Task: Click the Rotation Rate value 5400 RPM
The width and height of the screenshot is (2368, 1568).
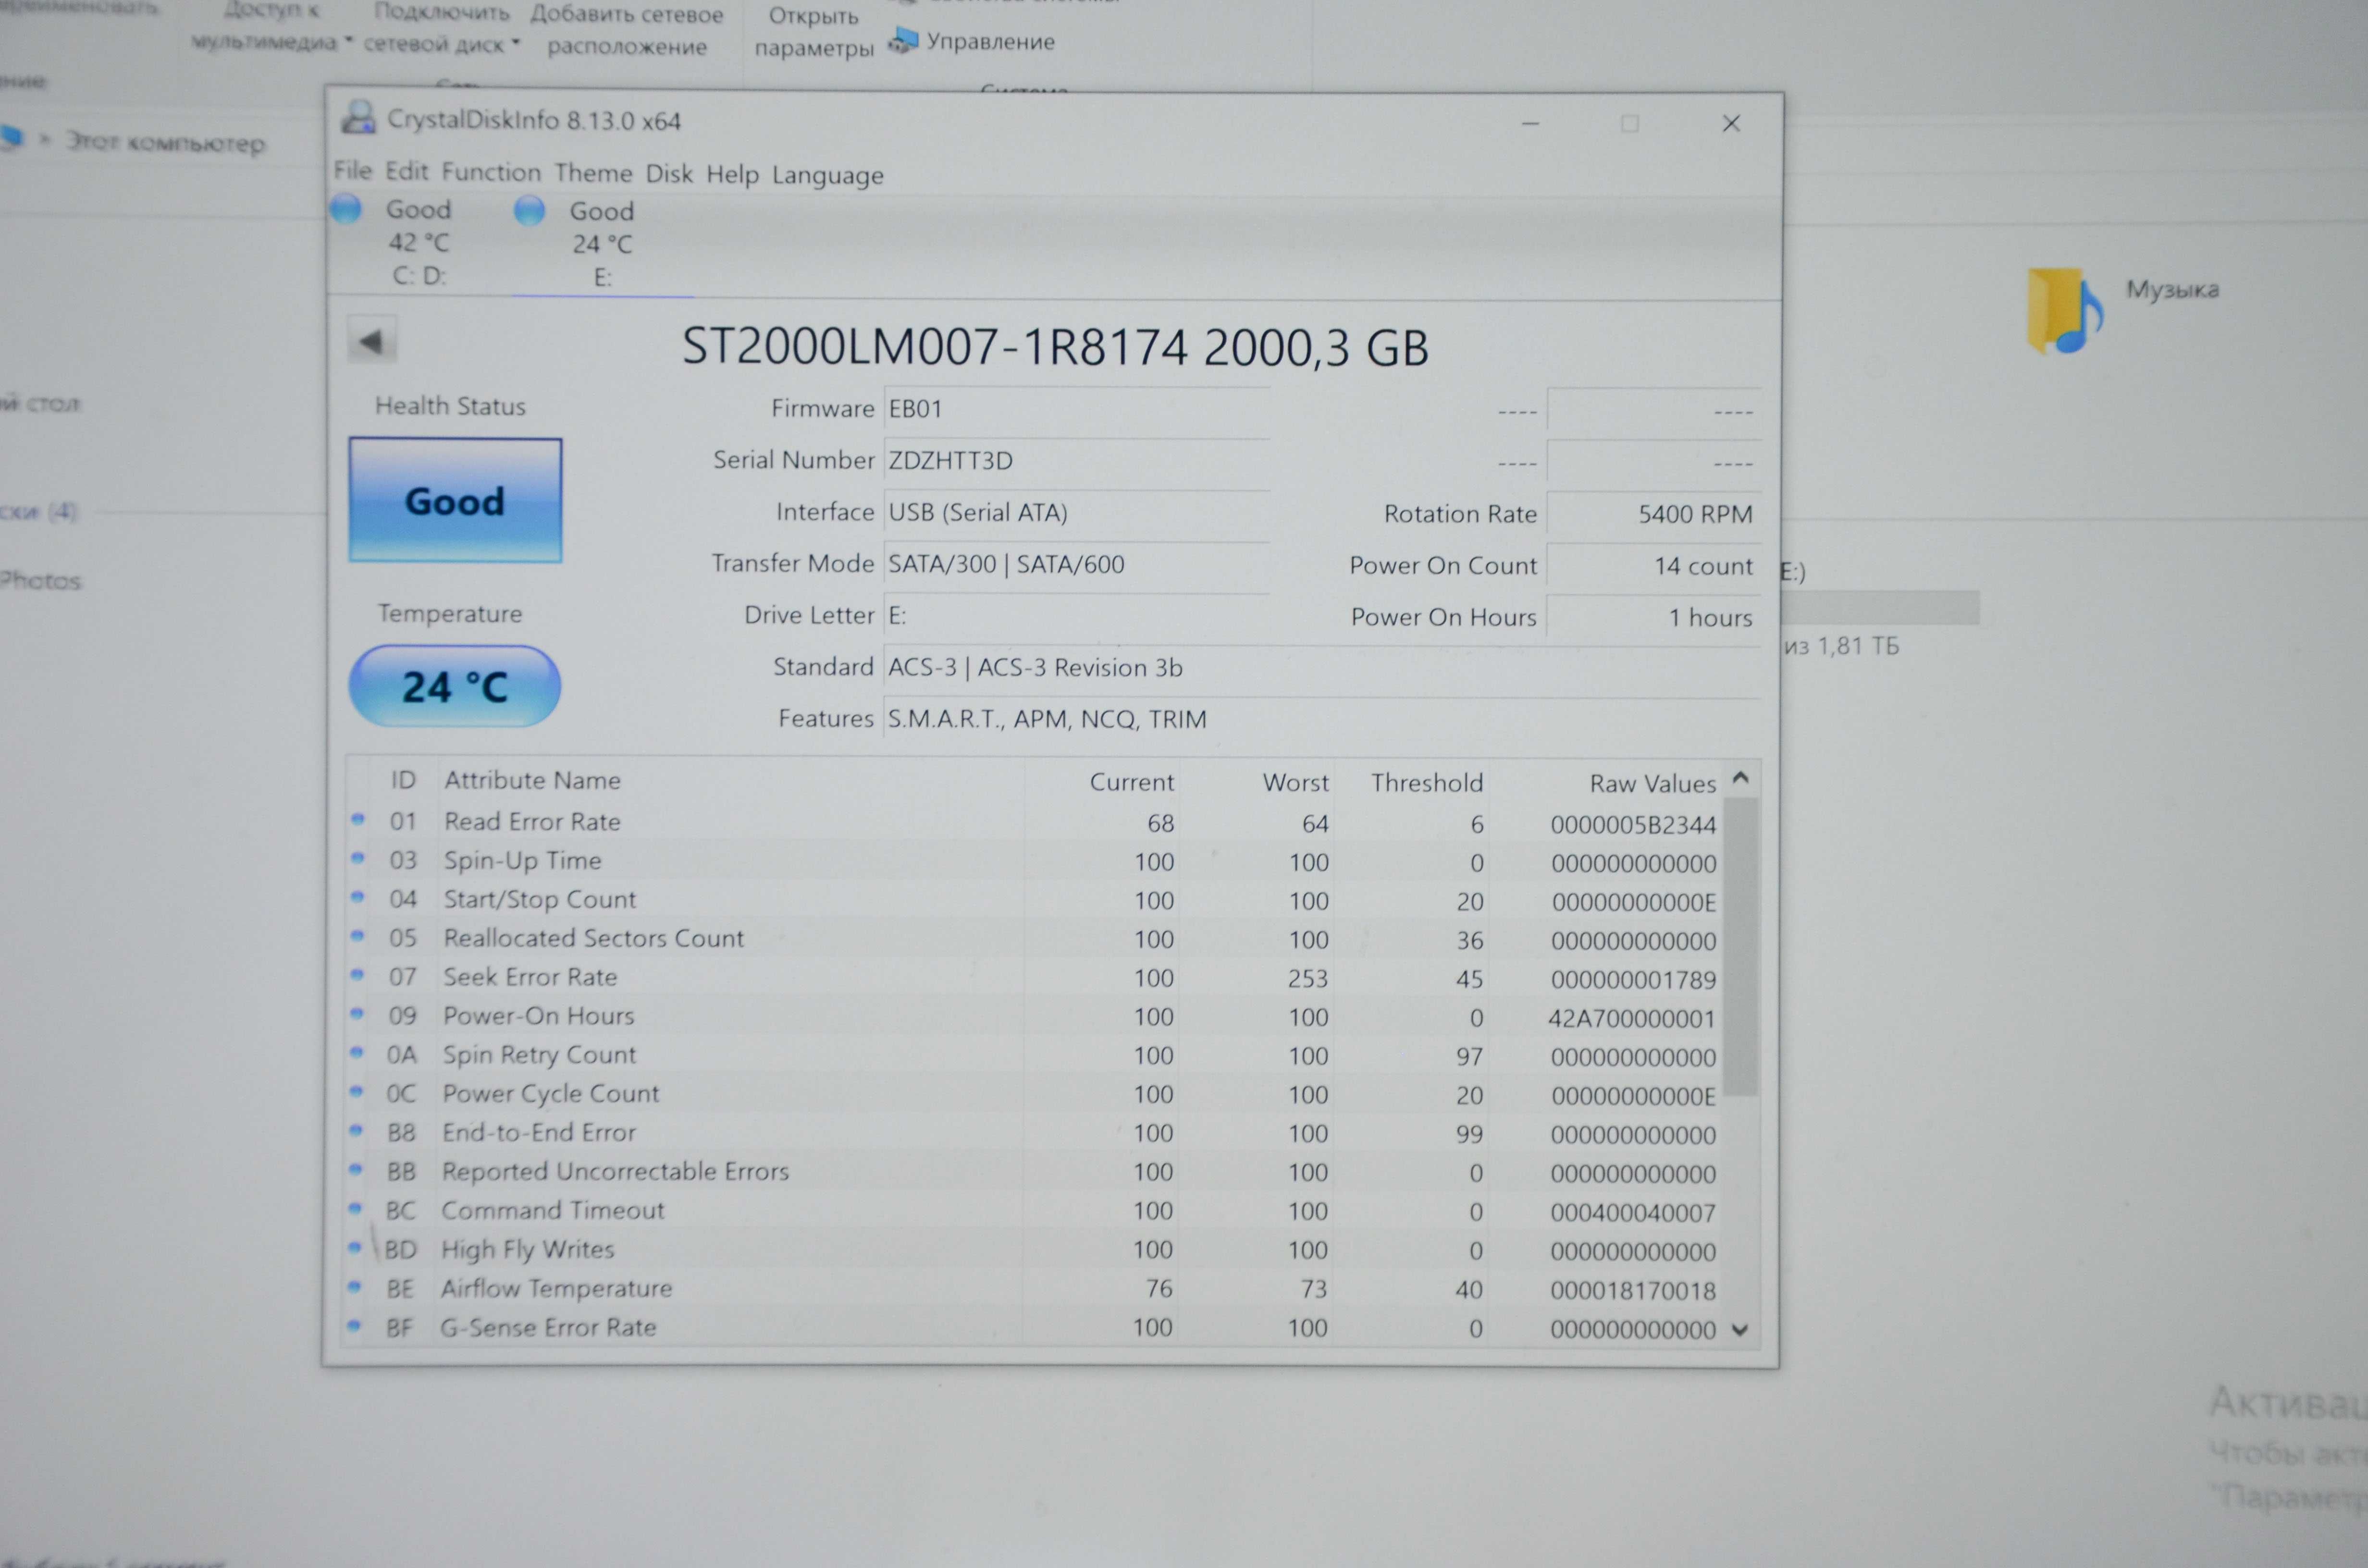Action: 1654,514
